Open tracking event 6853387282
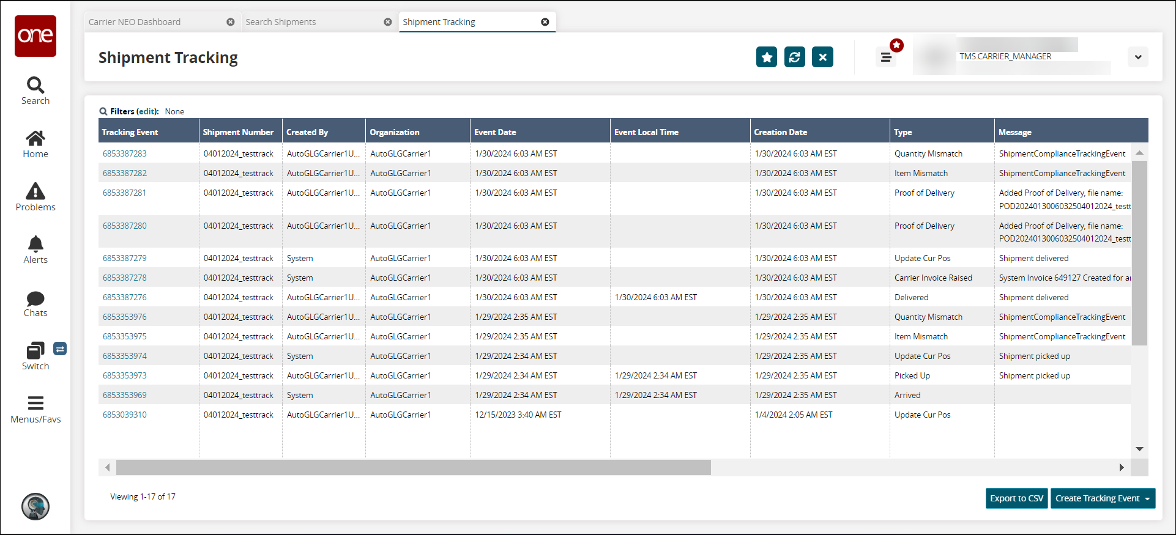This screenshot has height=535, width=1176. coord(125,173)
